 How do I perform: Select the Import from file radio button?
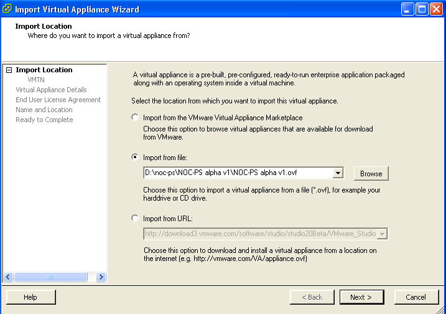pos(135,157)
